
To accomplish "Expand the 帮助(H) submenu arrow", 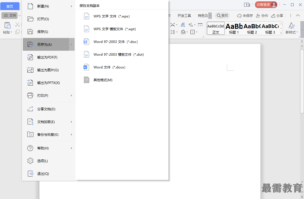I will pyautogui.click(x=71, y=148).
